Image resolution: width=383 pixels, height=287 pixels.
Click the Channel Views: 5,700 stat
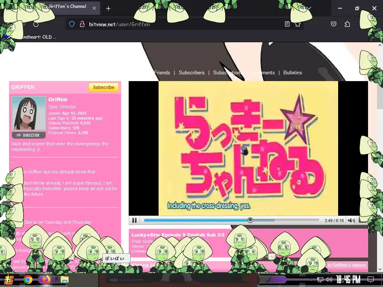[68, 133]
